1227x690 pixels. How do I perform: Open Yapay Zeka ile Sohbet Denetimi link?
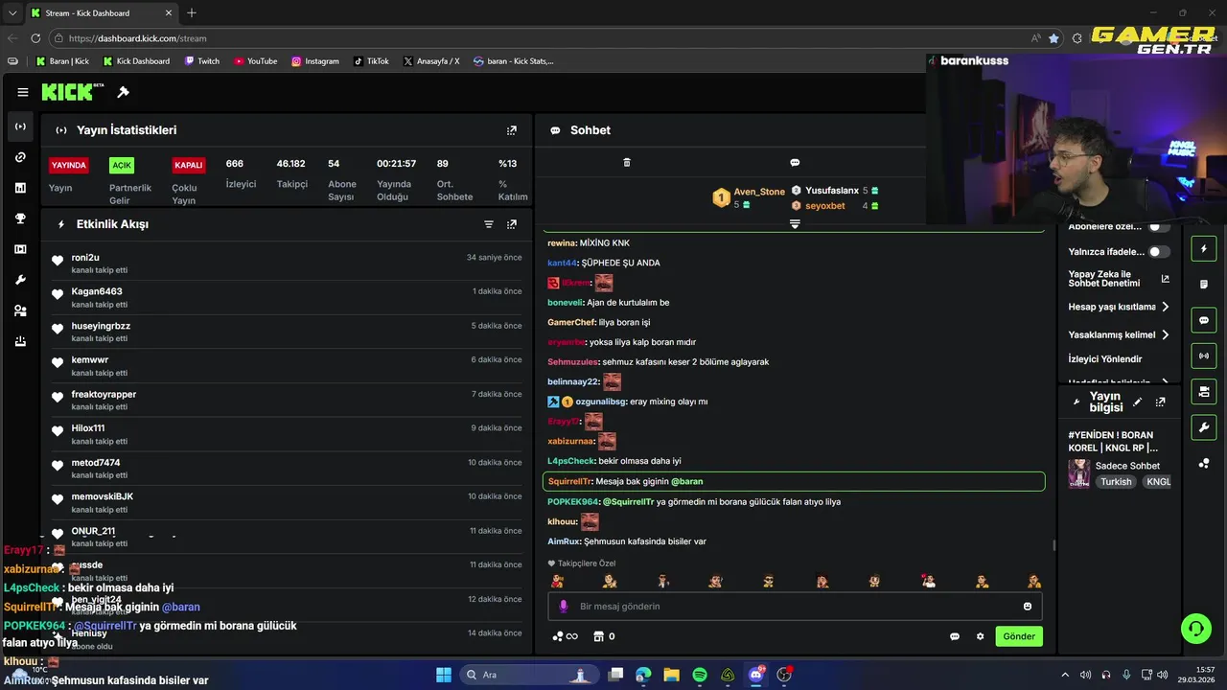(x=1119, y=279)
